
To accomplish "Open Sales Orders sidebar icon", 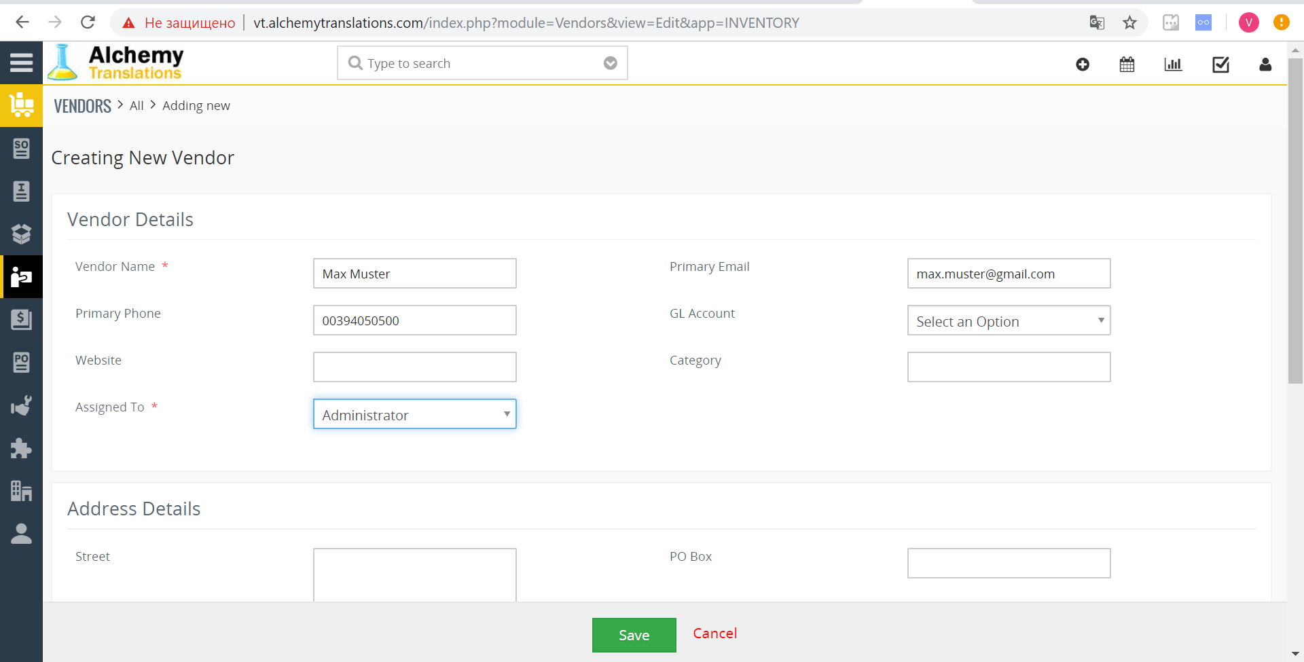I will point(21,149).
